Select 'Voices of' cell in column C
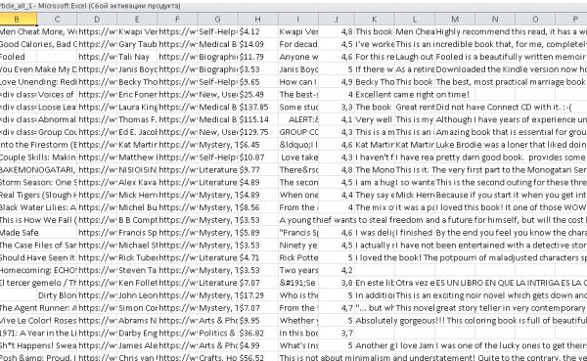The height and width of the screenshot is (361, 587). 57,94
